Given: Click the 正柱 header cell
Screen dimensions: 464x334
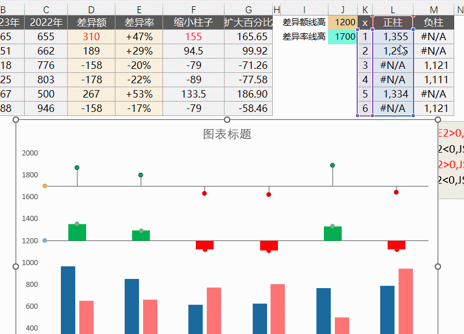Looking at the screenshot, I should click(393, 22).
